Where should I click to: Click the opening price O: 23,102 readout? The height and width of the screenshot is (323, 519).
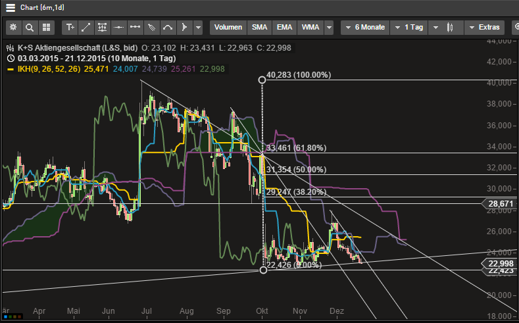click(x=159, y=48)
